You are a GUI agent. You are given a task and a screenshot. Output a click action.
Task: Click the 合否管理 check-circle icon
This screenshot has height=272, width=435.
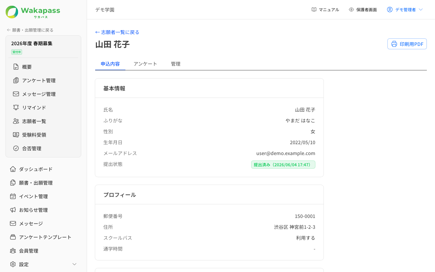click(16, 148)
